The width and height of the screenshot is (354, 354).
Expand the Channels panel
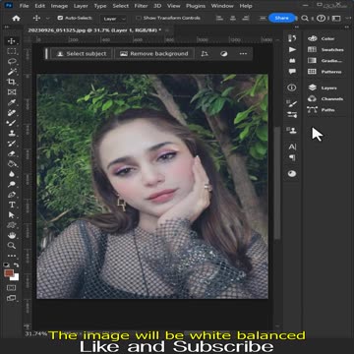(325, 99)
